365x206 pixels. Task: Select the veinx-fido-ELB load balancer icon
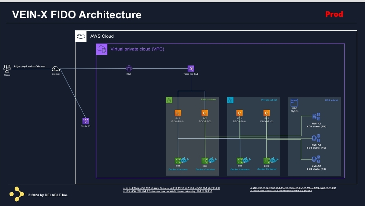191,68
